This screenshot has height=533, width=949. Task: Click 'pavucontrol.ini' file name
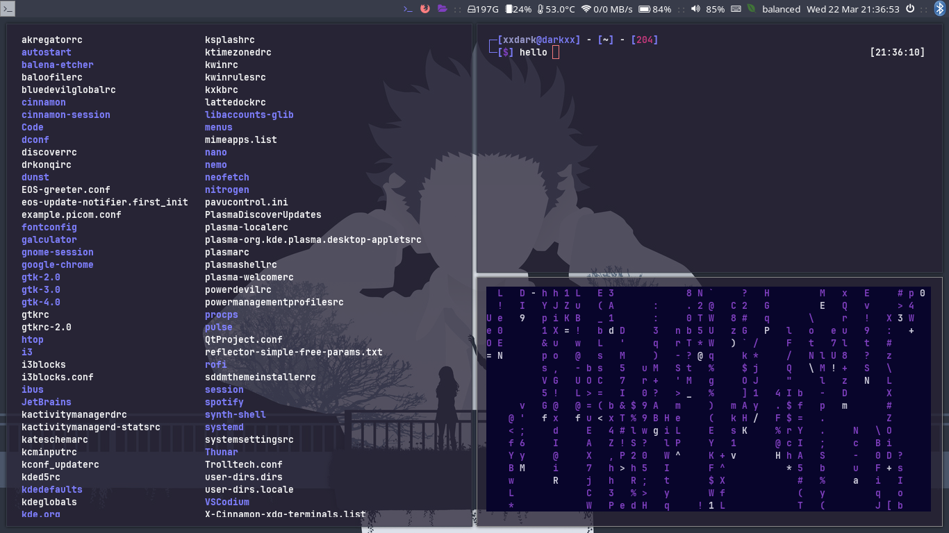(x=247, y=202)
